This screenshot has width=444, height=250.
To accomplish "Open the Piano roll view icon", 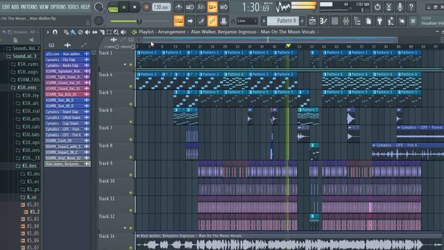I will click(x=323, y=21).
